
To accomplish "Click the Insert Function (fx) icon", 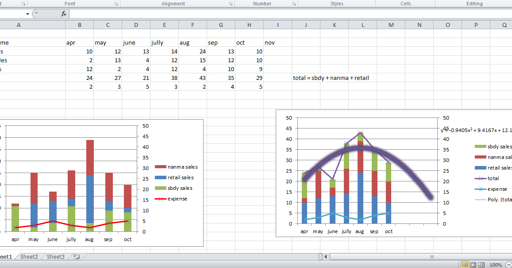I will [63, 13].
